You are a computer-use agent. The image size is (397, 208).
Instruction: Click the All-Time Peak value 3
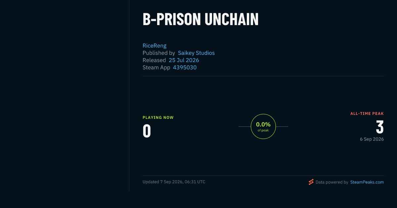tap(380, 127)
